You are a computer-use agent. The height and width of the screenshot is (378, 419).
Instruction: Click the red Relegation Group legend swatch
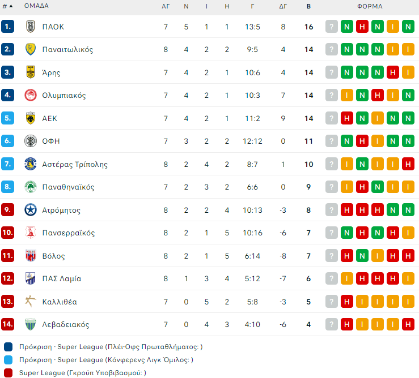(8, 372)
